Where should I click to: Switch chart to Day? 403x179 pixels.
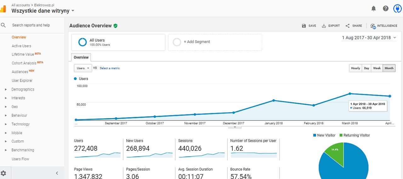(x=366, y=68)
